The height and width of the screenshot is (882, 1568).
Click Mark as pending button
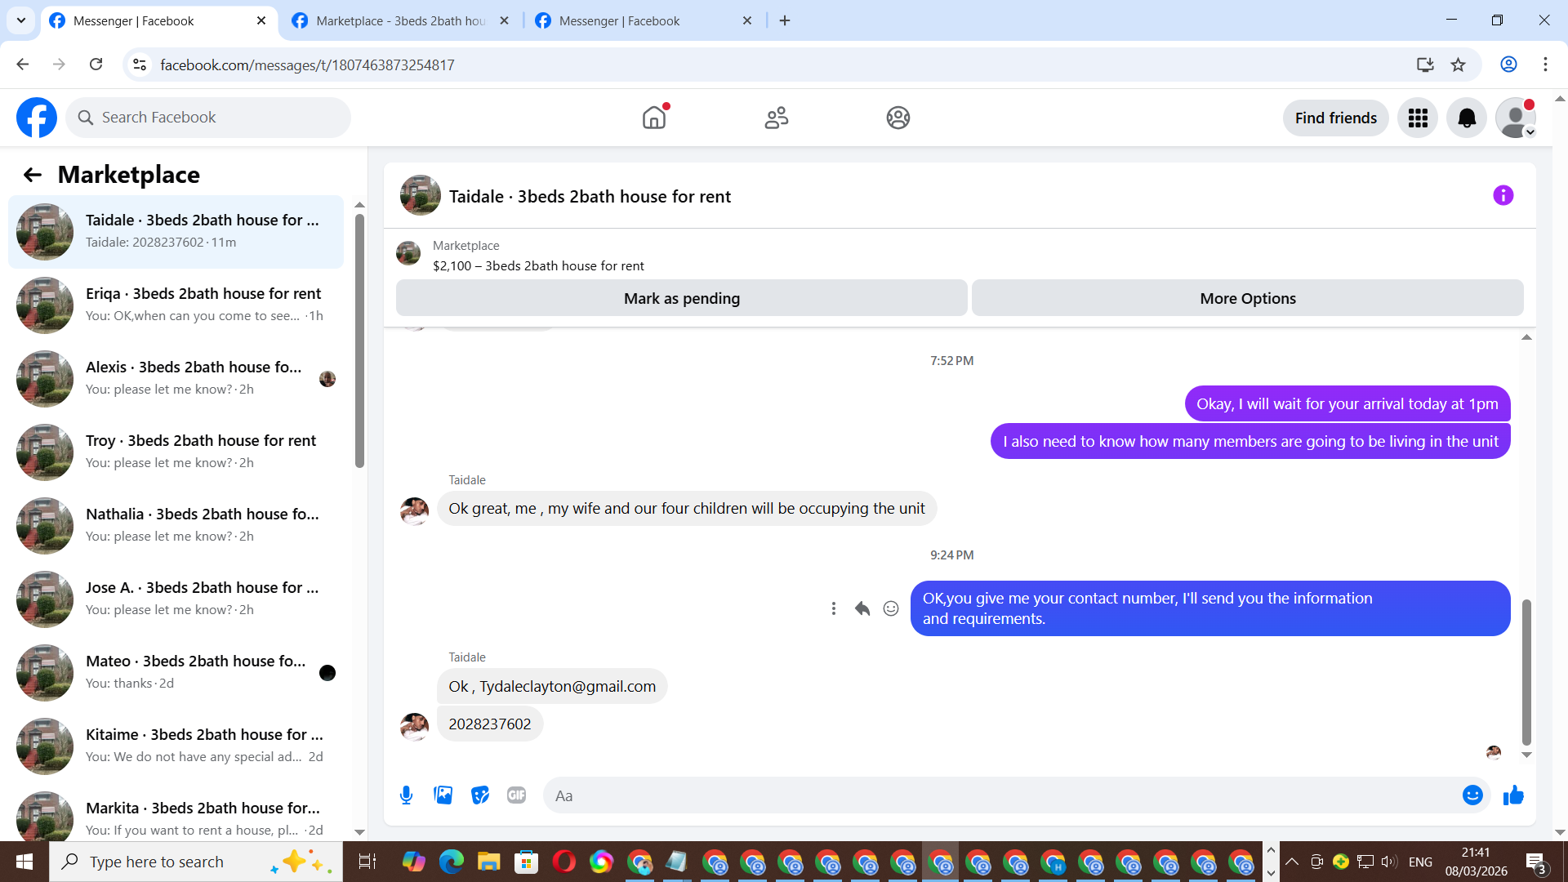[681, 298]
